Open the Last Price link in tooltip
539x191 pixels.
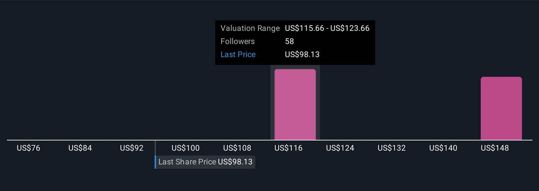[238, 54]
